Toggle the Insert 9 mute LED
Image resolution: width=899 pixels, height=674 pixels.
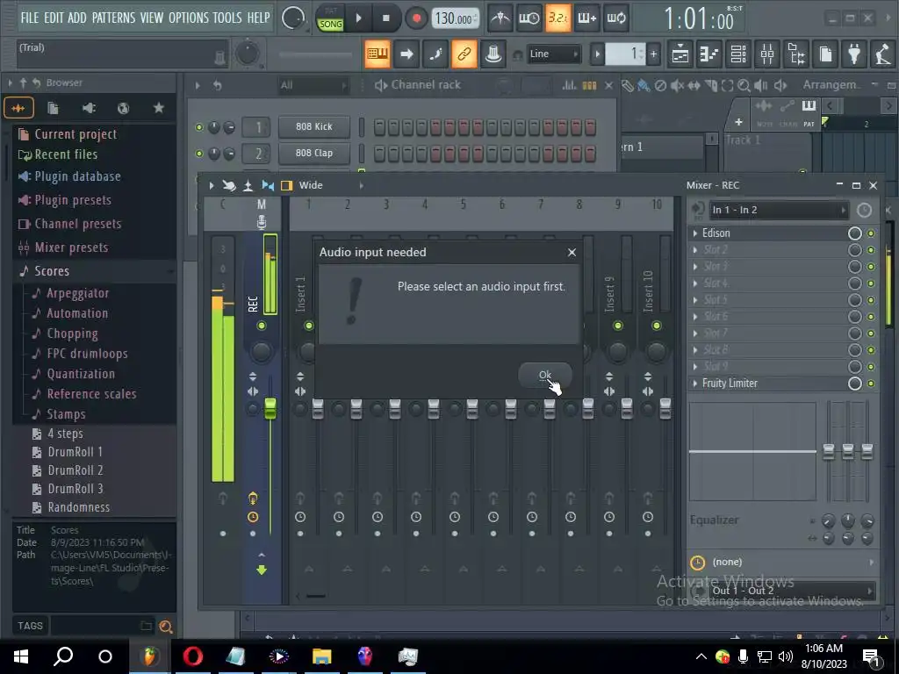pyautogui.click(x=617, y=326)
